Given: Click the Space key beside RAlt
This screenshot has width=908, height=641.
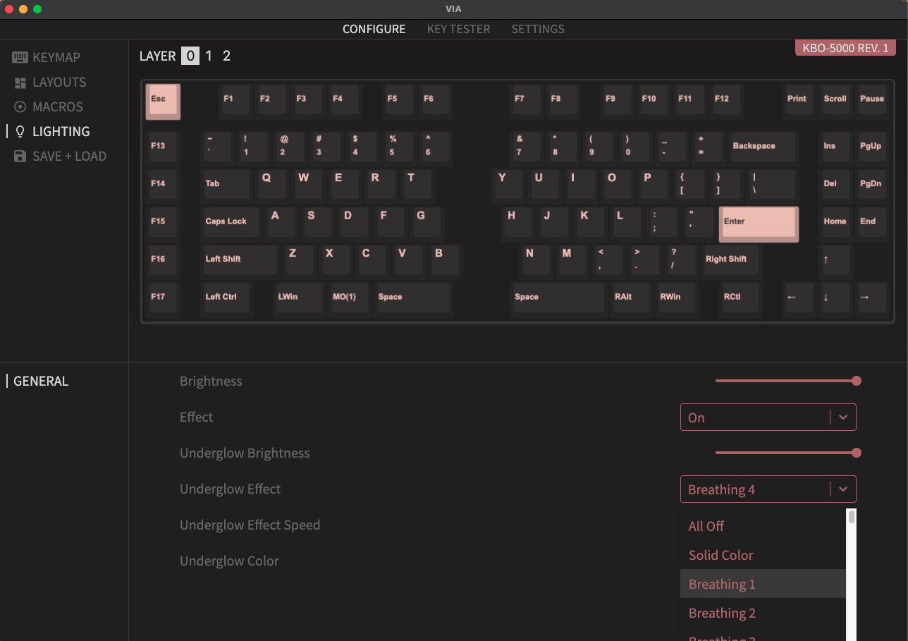Looking at the screenshot, I should 558,298.
